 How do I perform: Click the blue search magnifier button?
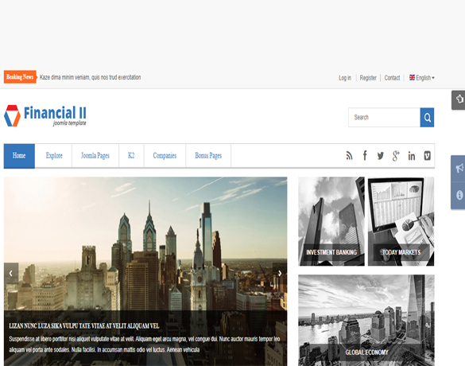coord(427,118)
